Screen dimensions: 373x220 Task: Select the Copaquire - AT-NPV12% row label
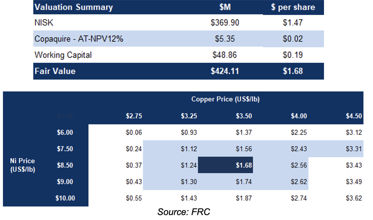click(x=79, y=39)
